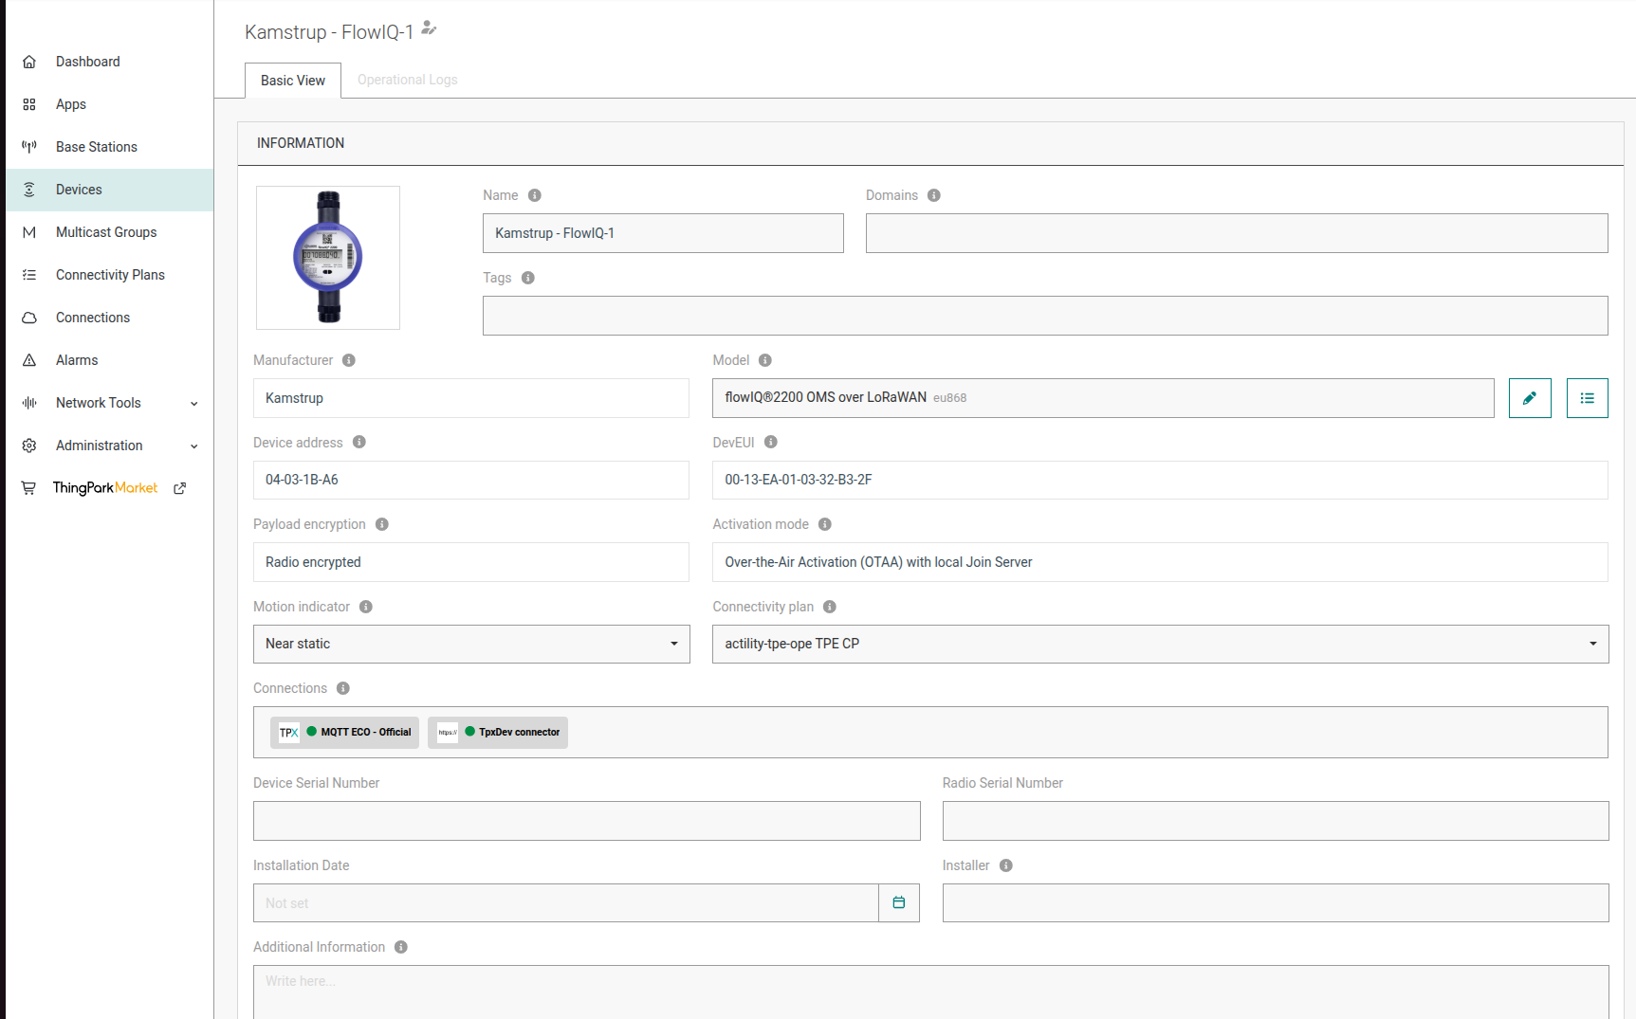Open the Apps section

pos(109,104)
